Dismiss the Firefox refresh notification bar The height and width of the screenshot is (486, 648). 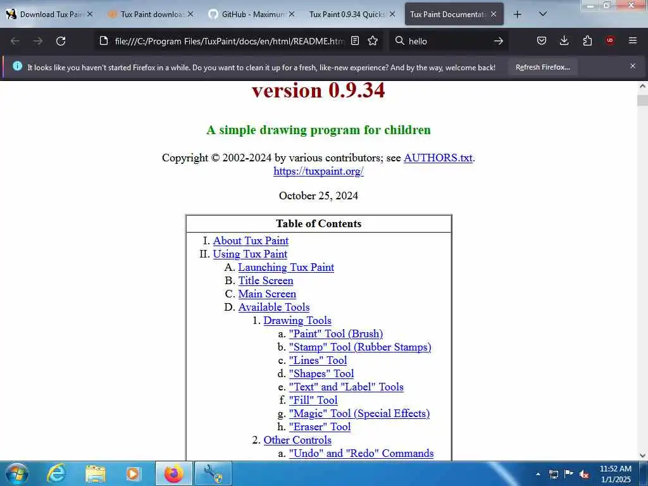[x=632, y=66]
